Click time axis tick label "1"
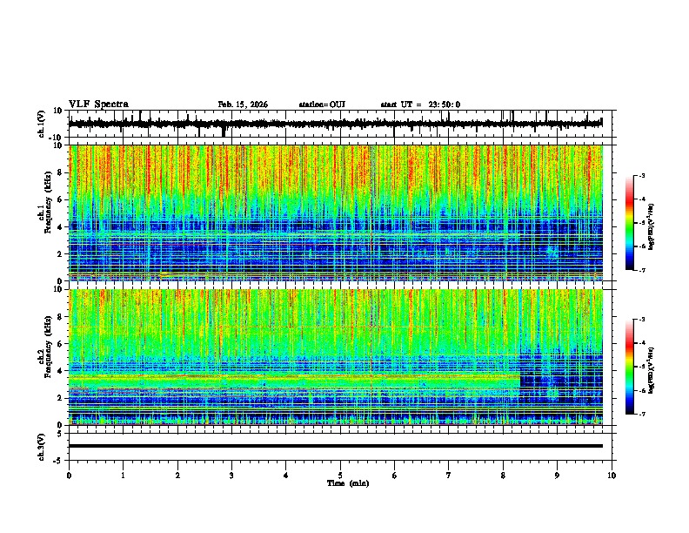This screenshot has width=689, height=533. tap(123, 476)
